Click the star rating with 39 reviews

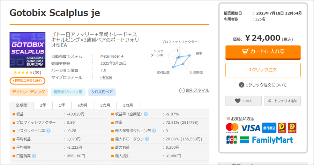coord(27,73)
